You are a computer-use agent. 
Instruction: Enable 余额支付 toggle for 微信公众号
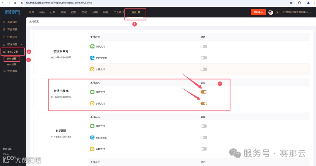[x=204, y=69]
